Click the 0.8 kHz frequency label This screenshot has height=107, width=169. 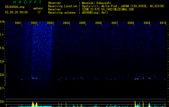click(2, 75)
